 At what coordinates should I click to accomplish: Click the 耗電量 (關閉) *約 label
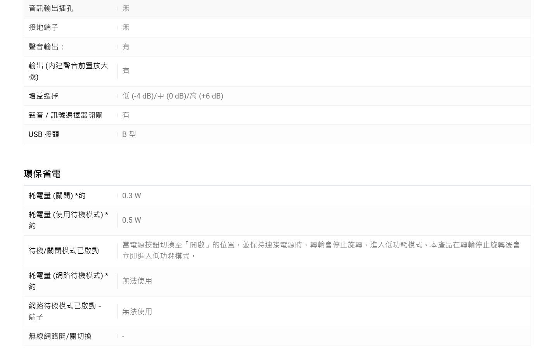click(57, 196)
